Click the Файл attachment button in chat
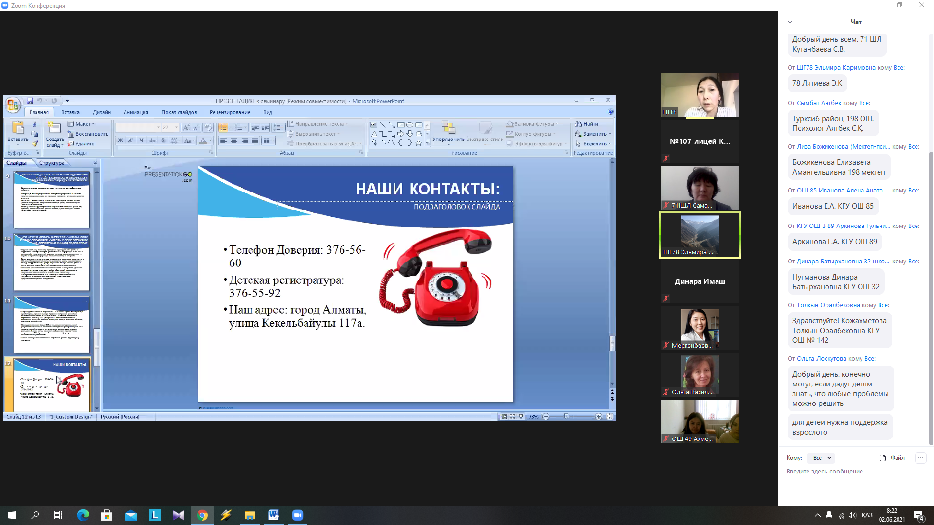This screenshot has width=934, height=525. click(x=892, y=458)
